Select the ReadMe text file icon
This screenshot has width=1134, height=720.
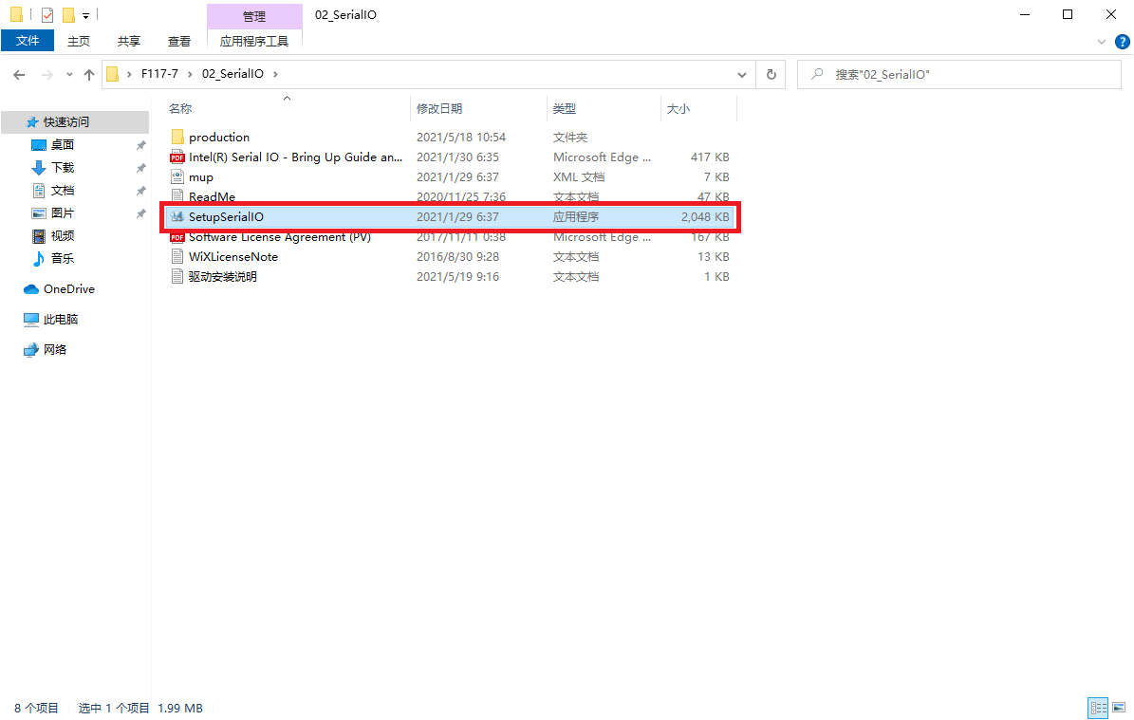(x=177, y=195)
